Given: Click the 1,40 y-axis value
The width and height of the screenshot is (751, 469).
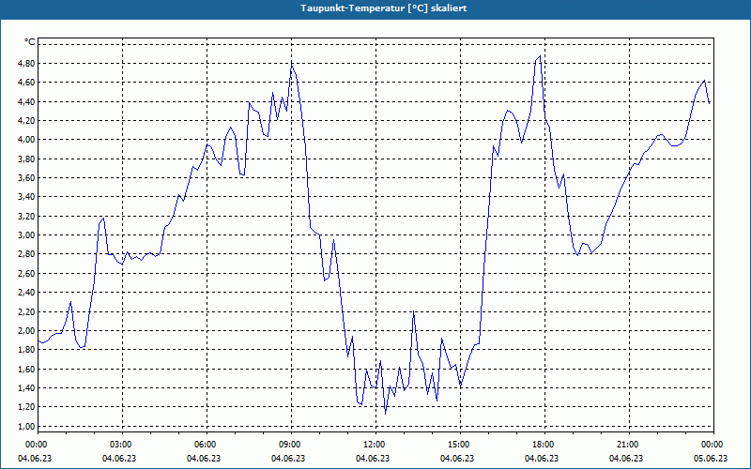Looking at the screenshot, I should tap(27, 388).
